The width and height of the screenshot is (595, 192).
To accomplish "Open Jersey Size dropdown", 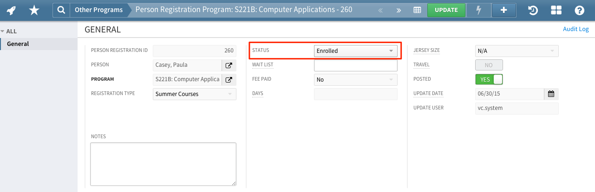I will tap(517, 51).
